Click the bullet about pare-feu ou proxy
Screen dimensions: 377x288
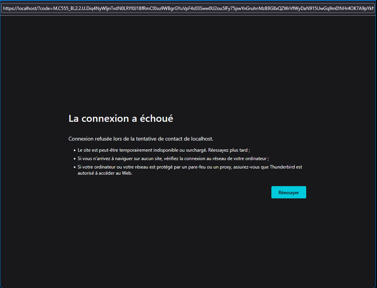(190, 170)
